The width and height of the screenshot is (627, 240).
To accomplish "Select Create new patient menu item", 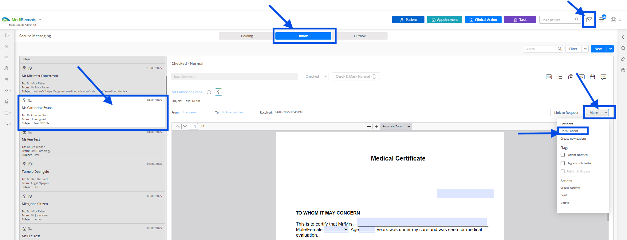I will (x=573, y=139).
